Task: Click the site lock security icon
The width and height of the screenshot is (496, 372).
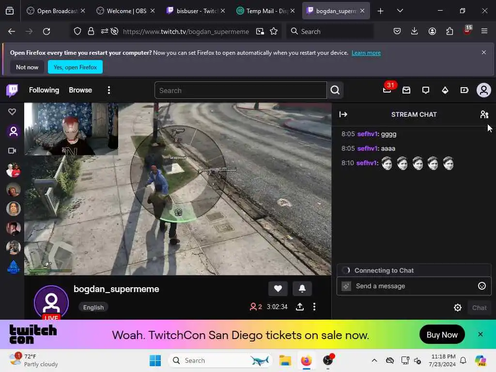Action: coord(91,31)
